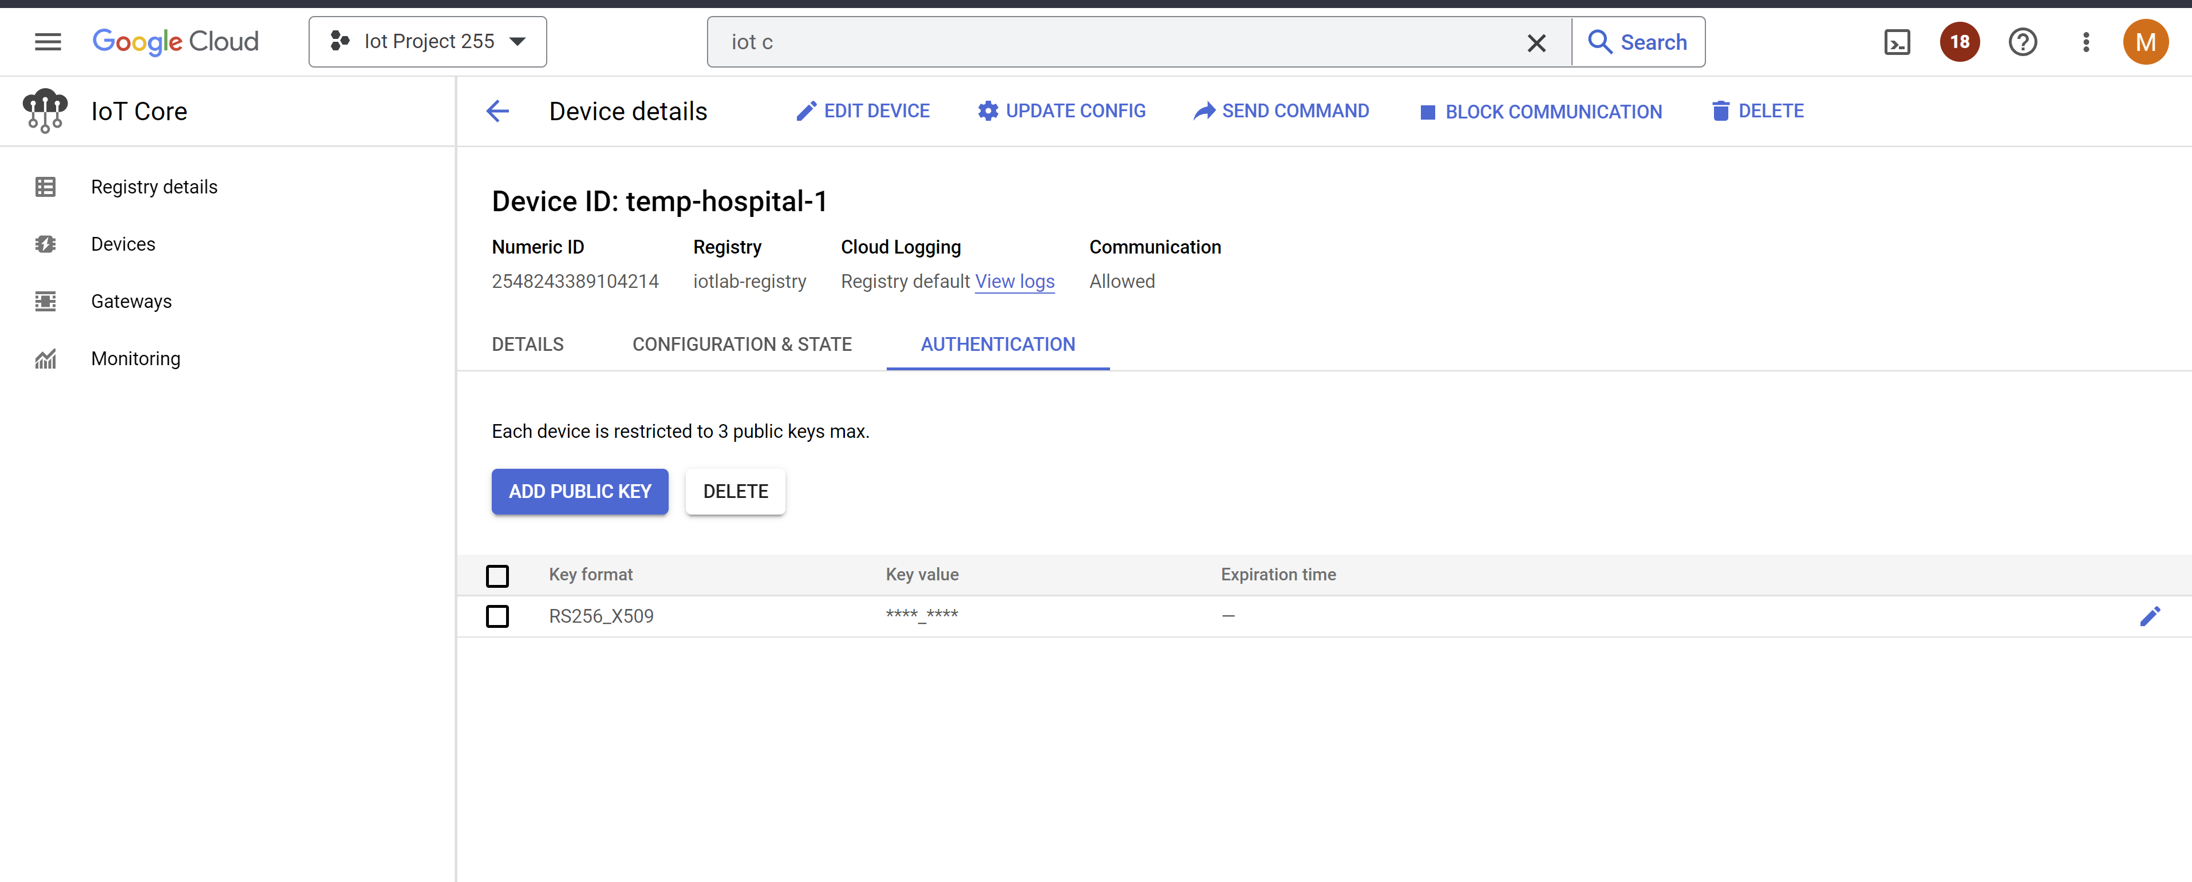
Task: Activate Cloud Shell terminal icon
Action: [x=1897, y=42]
